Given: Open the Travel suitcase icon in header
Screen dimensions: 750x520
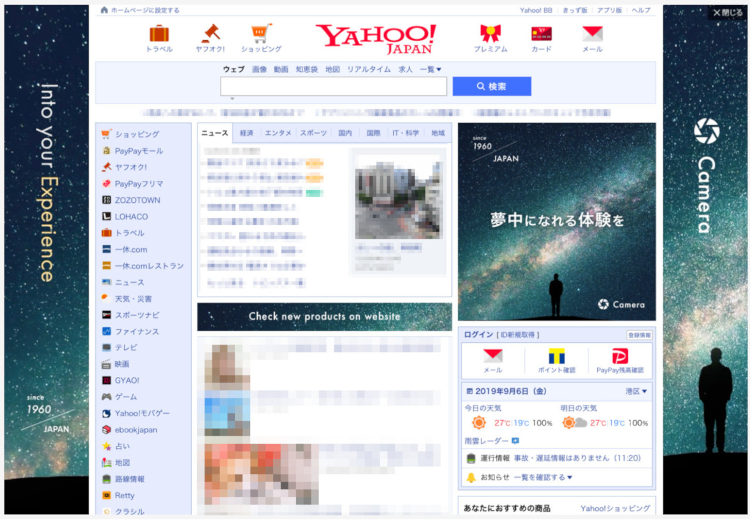Looking at the screenshot, I should pyautogui.click(x=159, y=34).
